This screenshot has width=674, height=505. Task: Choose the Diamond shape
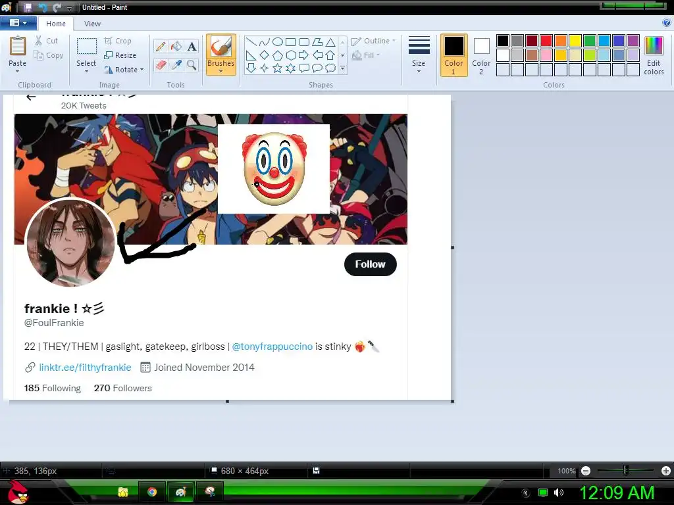(x=265, y=55)
